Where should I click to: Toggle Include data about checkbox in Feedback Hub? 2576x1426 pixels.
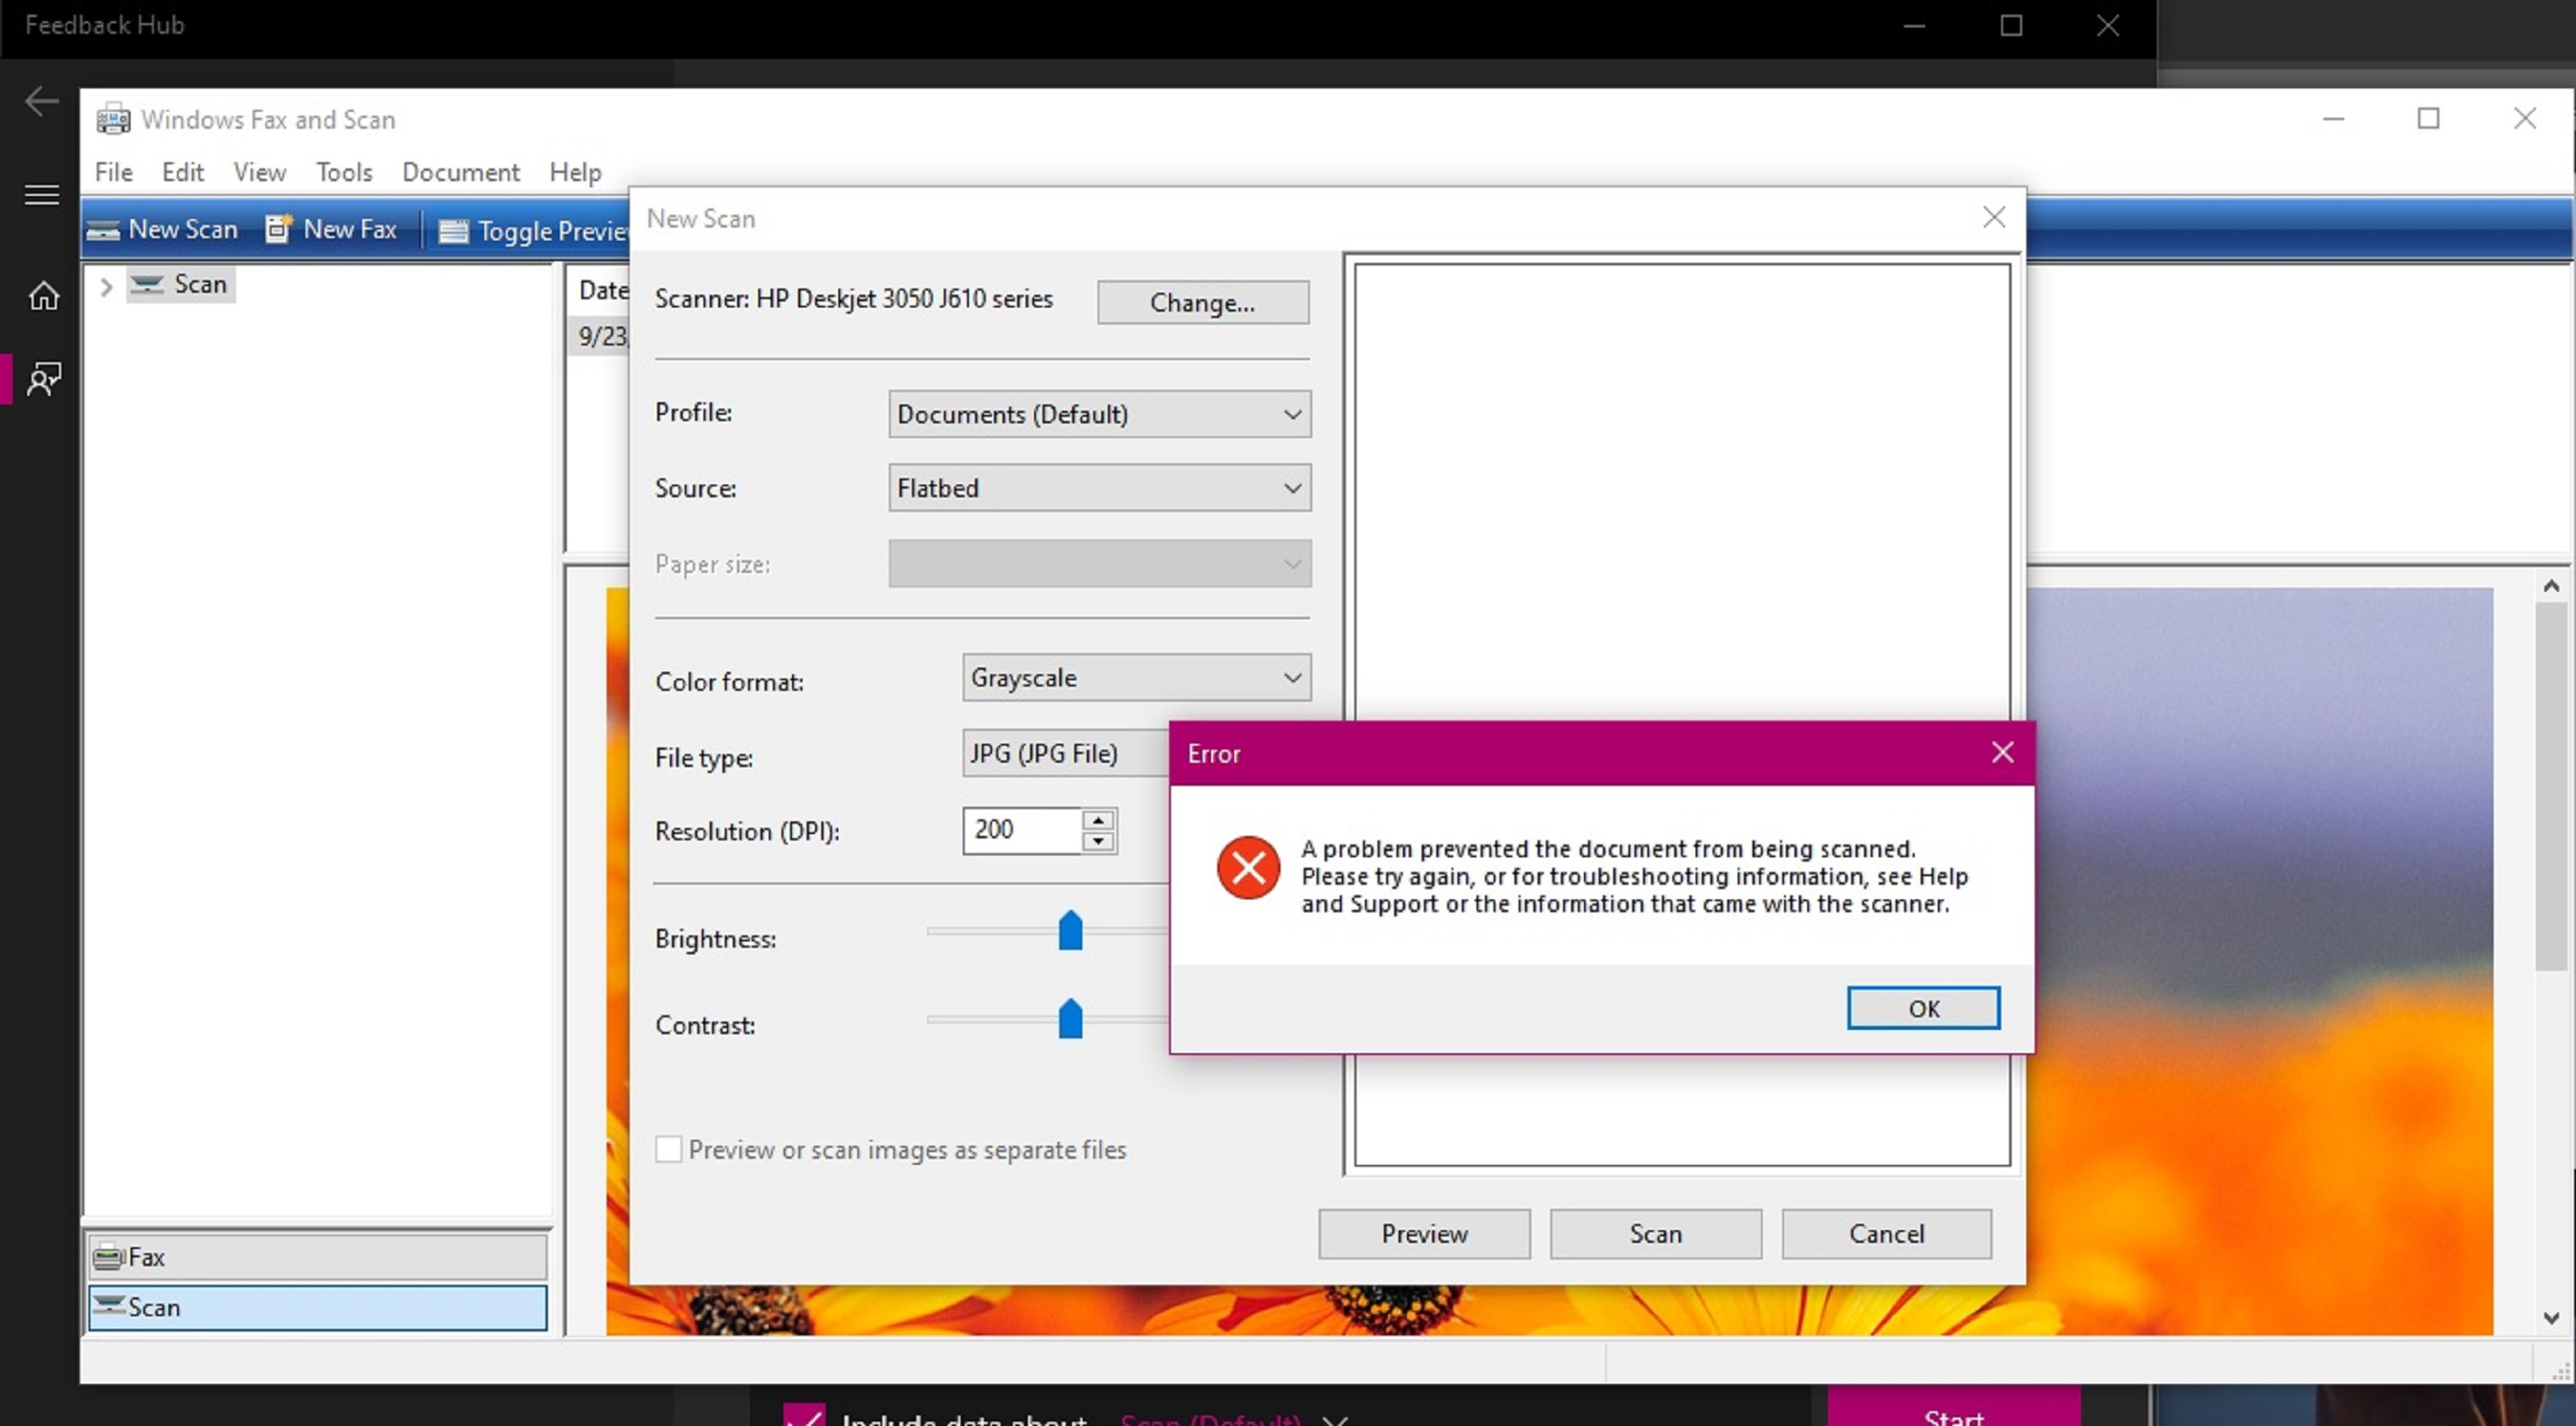click(804, 1414)
